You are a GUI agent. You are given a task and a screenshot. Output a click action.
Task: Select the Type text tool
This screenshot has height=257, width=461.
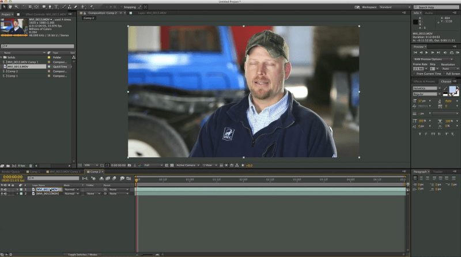point(56,6)
